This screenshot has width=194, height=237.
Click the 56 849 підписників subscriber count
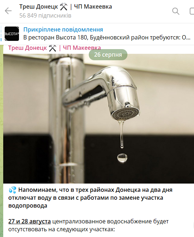pos(45,15)
